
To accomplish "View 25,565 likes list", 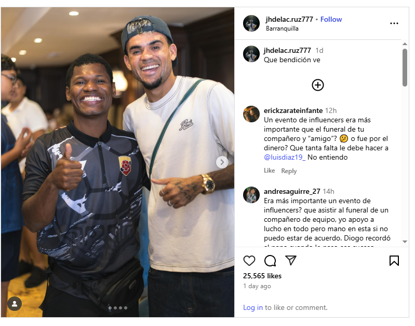I will [x=262, y=276].
